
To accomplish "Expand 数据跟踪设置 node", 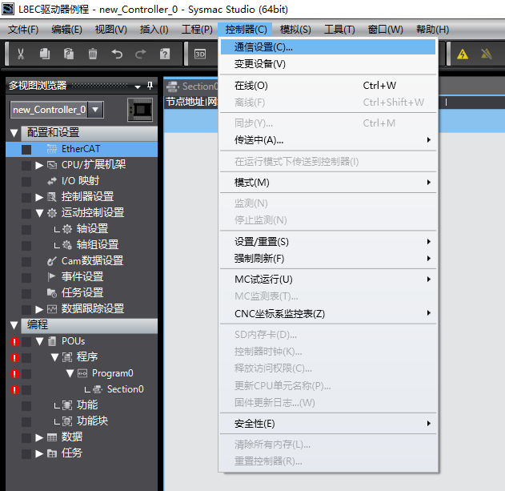I will [x=39, y=309].
